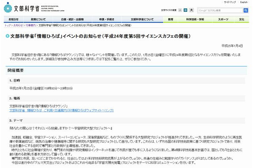The width and height of the screenshot is (253, 168).
Task: Switch to the English site
Action: click(244, 2)
